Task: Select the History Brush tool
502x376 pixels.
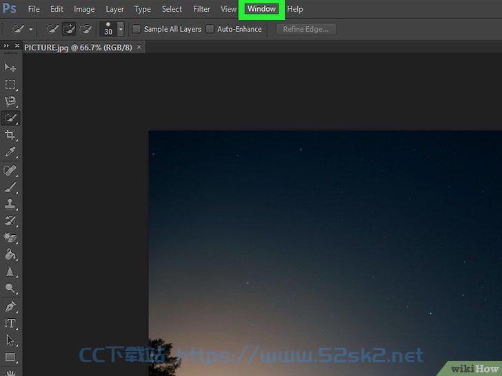Action: pos(10,220)
